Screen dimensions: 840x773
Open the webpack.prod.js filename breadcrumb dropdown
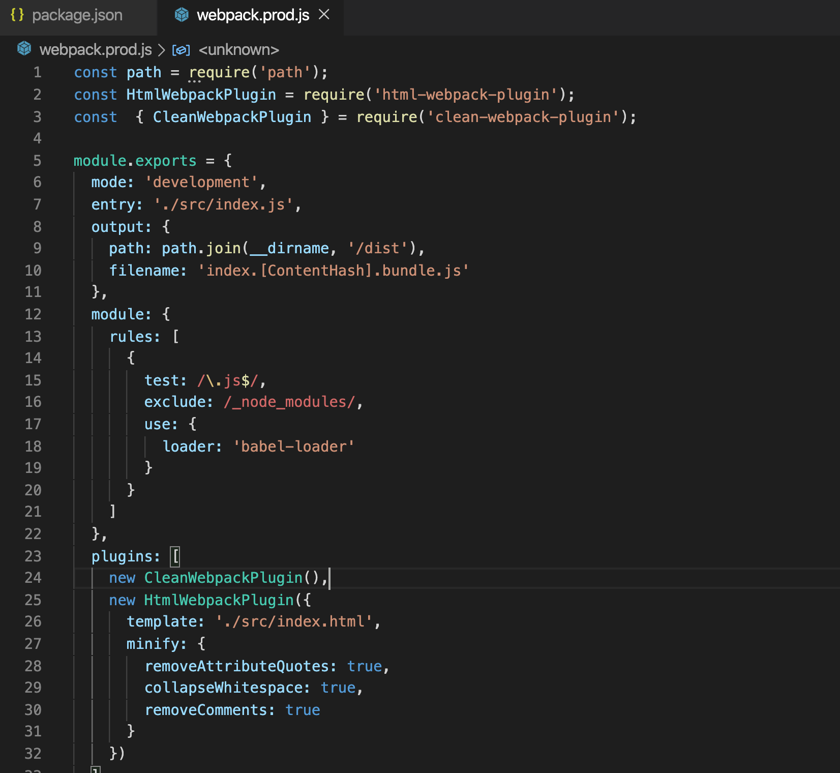click(x=96, y=49)
